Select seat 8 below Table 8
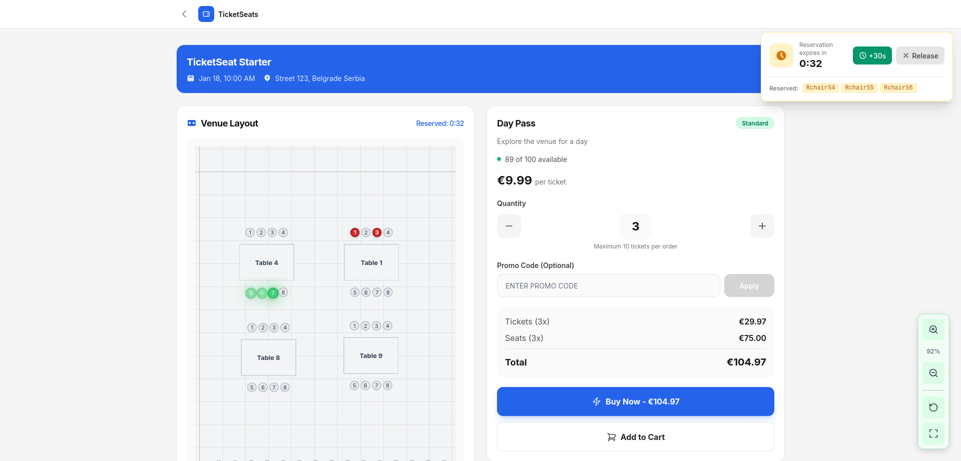 click(x=285, y=387)
